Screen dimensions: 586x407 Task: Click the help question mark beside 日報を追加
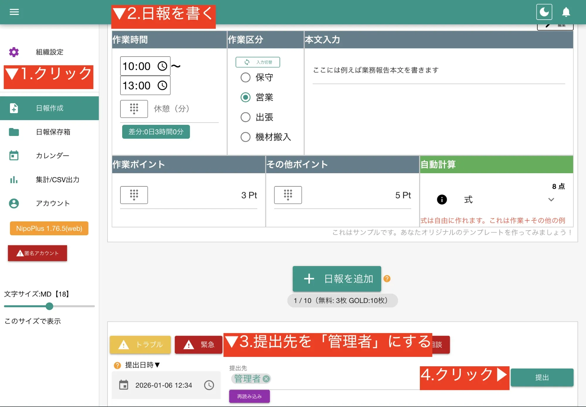[x=387, y=279]
